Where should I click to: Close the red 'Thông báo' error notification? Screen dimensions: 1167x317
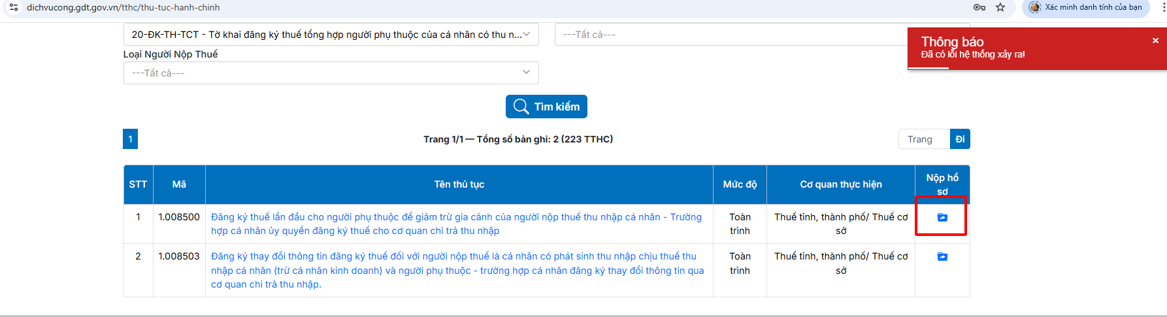[x=1155, y=41]
